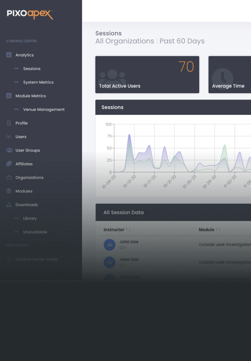The width and height of the screenshot is (251, 361).
Task: Sort by Module column arrows
Action: point(218,229)
